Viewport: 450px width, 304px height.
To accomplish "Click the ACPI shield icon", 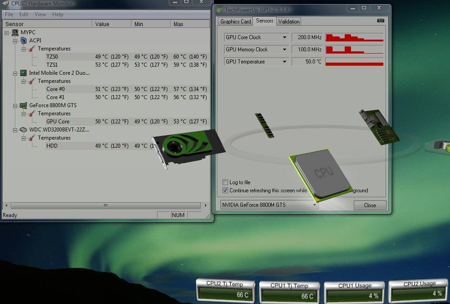I will pyautogui.click(x=23, y=41).
